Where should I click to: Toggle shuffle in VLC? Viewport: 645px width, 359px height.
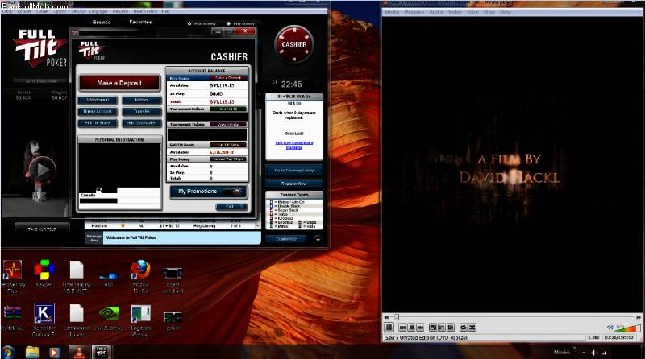coord(472,328)
